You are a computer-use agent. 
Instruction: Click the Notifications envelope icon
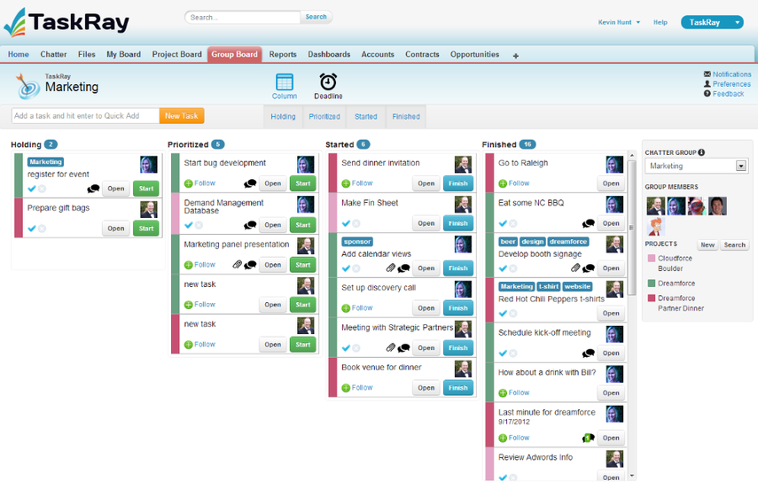click(707, 74)
